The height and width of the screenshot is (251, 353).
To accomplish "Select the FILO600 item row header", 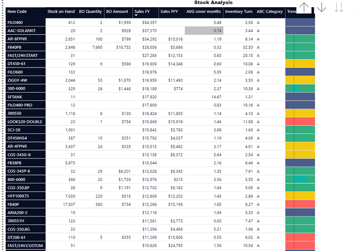I will pyautogui.click(x=26, y=72).
